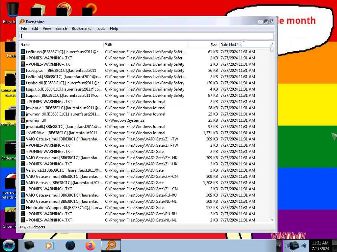Viewport: 337px width, 252px height.
Task: Open Firefox from the taskbar
Action: pyautogui.click(x=91, y=245)
